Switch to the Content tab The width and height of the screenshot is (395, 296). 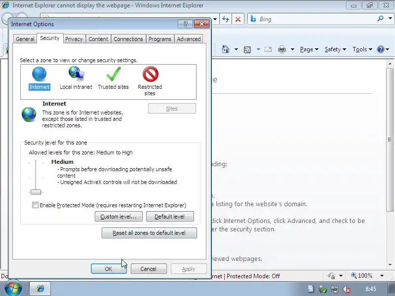[x=98, y=39]
